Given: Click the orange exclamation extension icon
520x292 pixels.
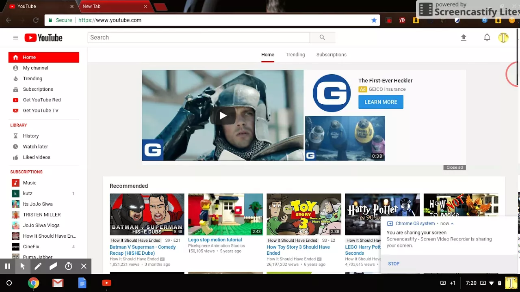Looking at the screenshot, I should [512, 20].
